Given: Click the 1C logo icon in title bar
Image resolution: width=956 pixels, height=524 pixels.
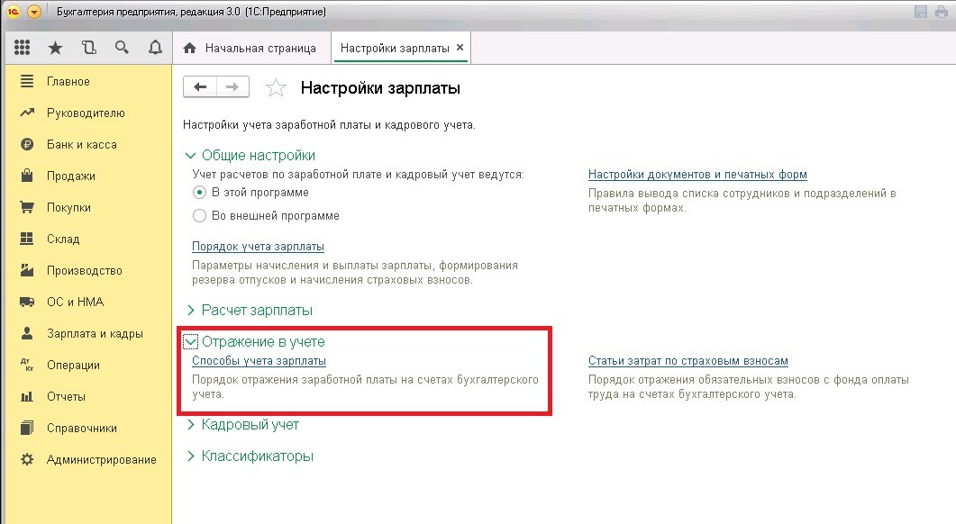Looking at the screenshot, I should coord(13,12).
